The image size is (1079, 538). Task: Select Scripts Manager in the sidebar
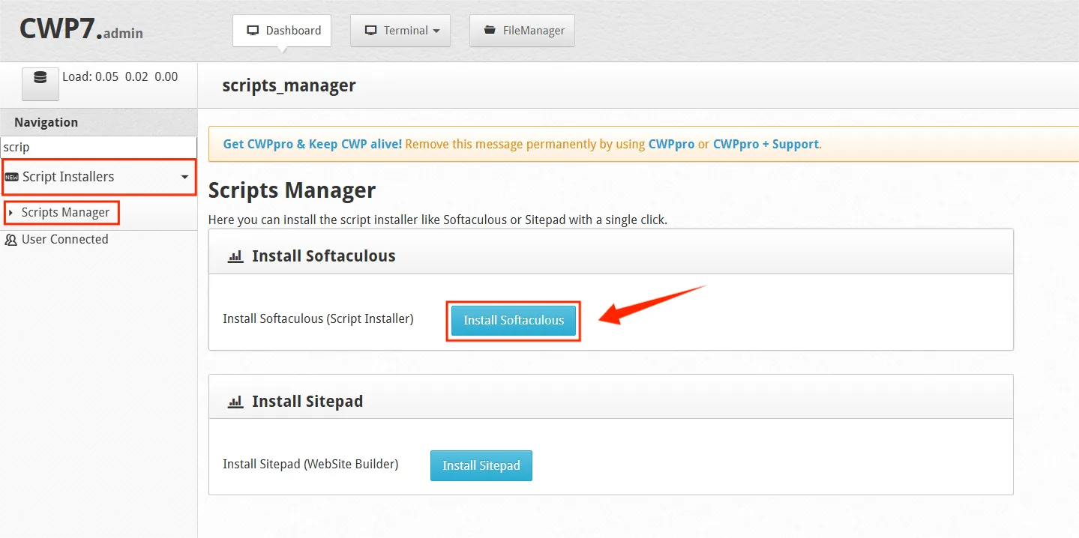coord(67,213)
